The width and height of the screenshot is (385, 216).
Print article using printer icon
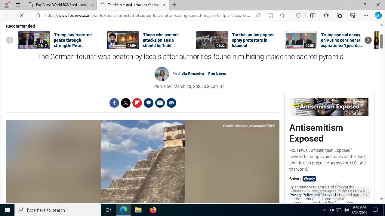pyautogui.click(x=160, y=103)
